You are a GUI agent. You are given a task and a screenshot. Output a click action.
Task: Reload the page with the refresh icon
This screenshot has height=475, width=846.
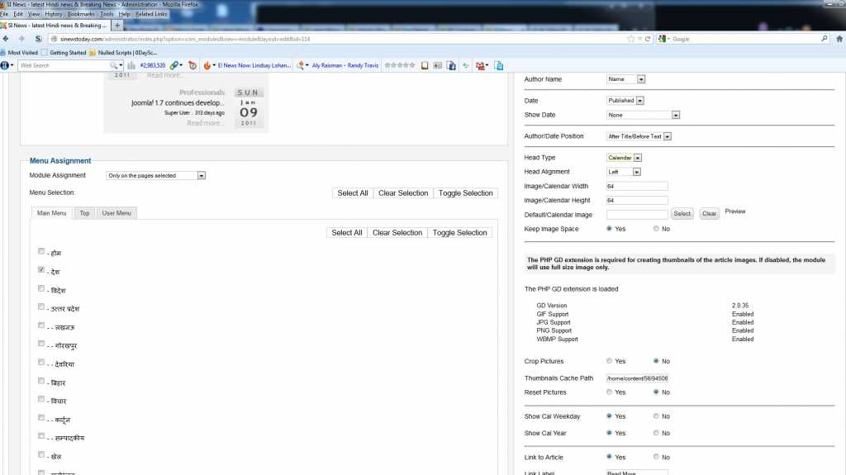[648, 39]
